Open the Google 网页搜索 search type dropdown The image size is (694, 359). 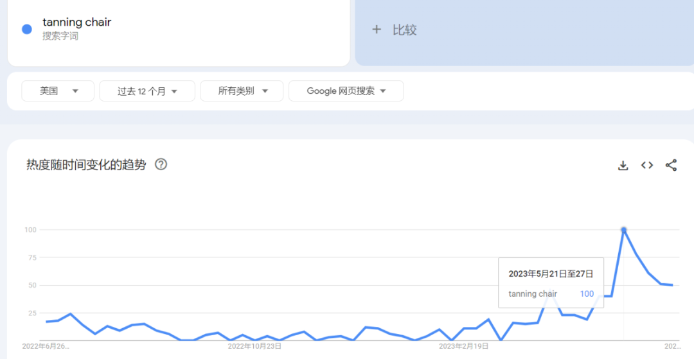tap(346, 91)
